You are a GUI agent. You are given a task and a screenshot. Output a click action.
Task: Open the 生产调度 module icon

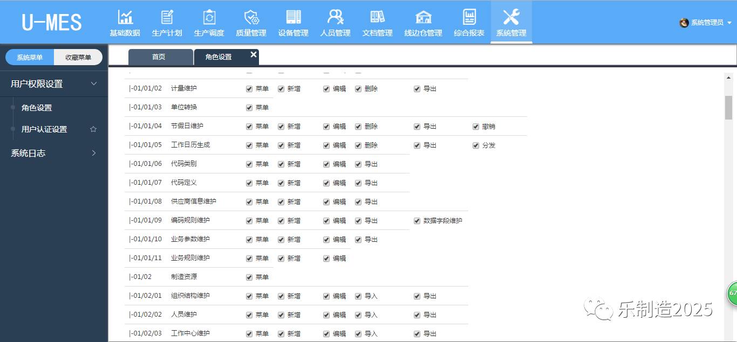(209, 18)
